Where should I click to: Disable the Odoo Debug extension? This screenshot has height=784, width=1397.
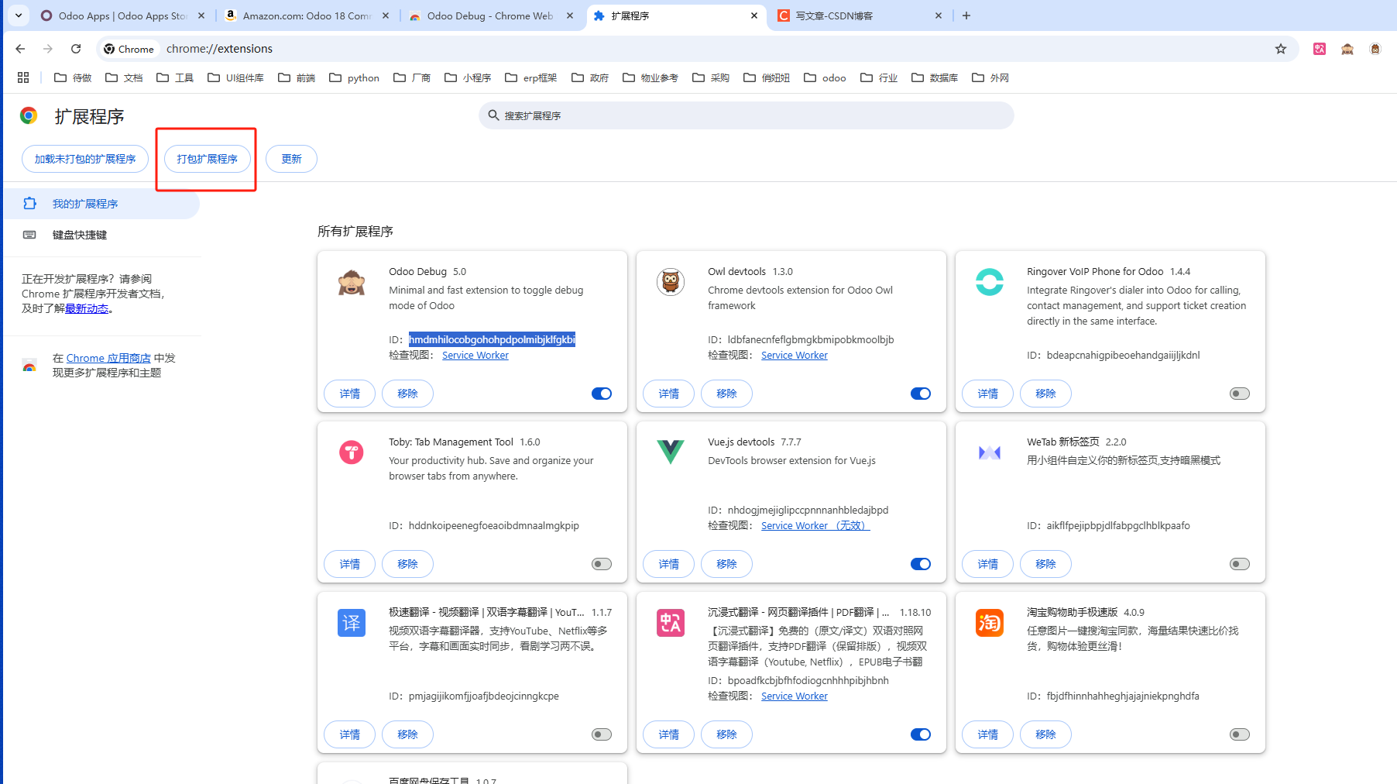[x=602, y=394]
